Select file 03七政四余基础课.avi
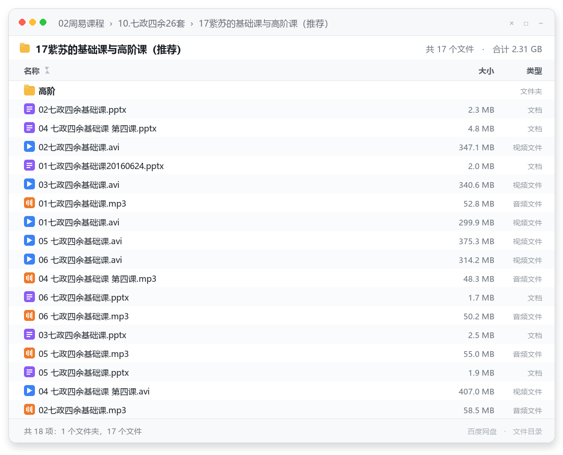 79,185
